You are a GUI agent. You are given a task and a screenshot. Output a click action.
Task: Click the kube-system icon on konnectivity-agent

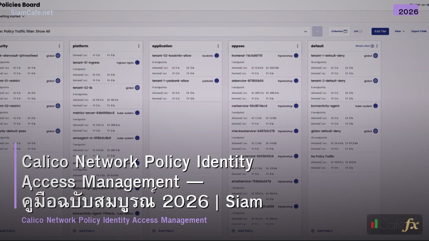[x=375, y=106]
